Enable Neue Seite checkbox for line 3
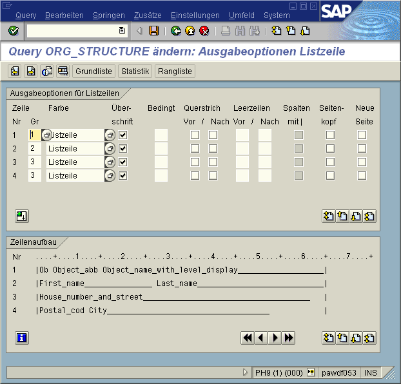 [x=362, y=162]
